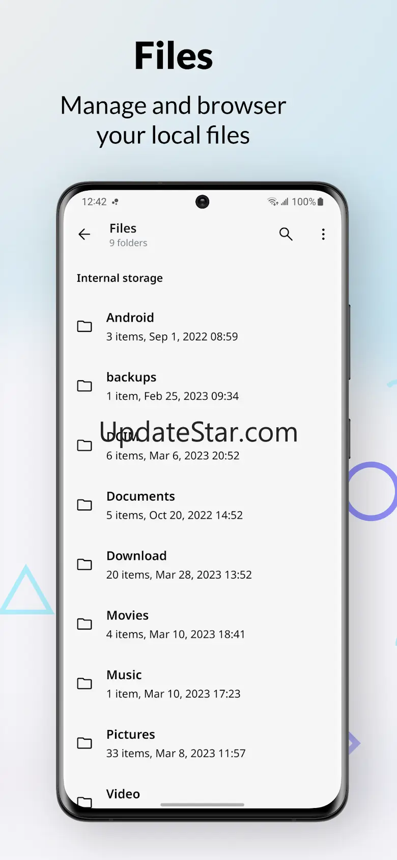Tap the Pictures folder icon

84,743
